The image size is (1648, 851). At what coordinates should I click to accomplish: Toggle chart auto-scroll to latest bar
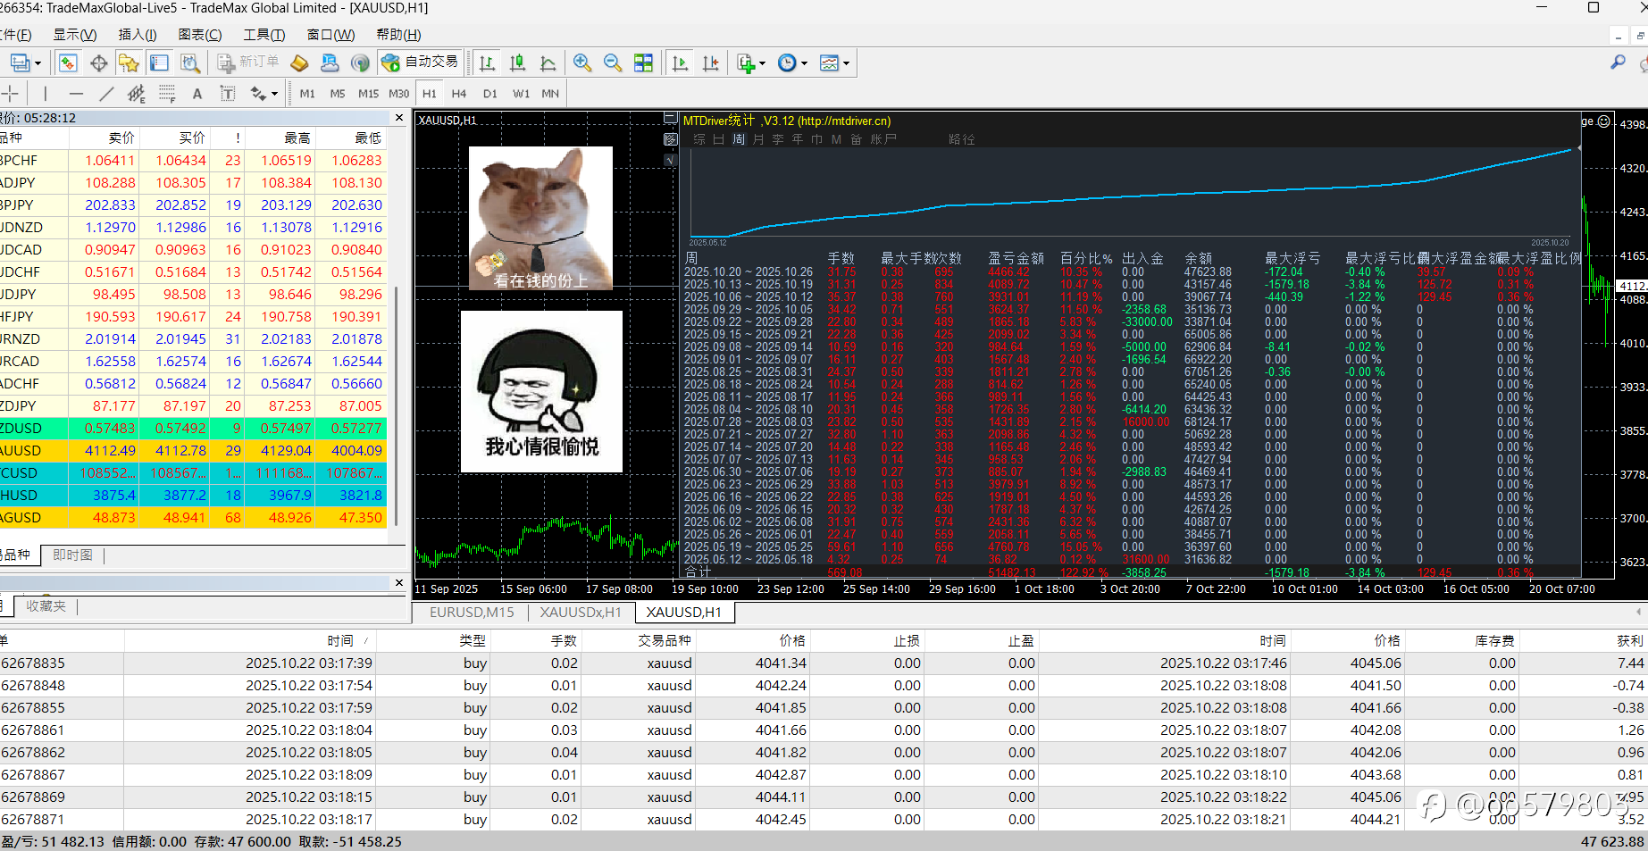[x=681, y=63]
